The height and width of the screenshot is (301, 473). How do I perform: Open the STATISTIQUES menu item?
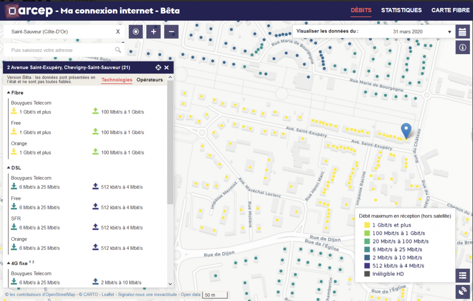(x=401, y=10)
